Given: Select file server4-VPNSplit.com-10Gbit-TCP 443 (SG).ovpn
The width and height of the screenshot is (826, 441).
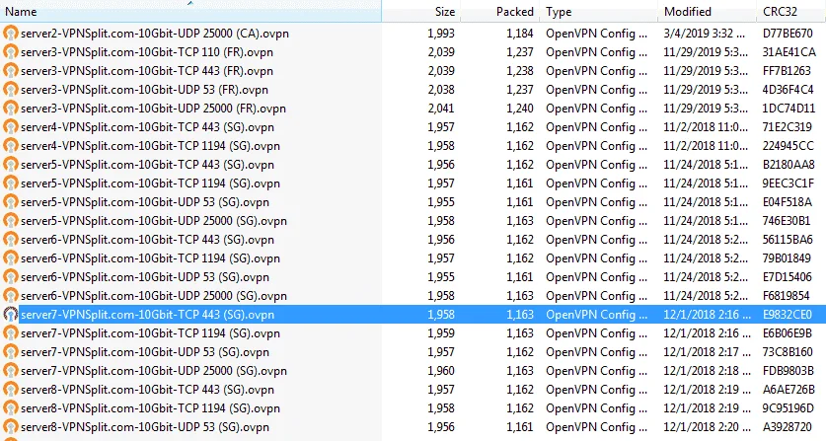Looking at the screenshot, I should coord(147,127).
